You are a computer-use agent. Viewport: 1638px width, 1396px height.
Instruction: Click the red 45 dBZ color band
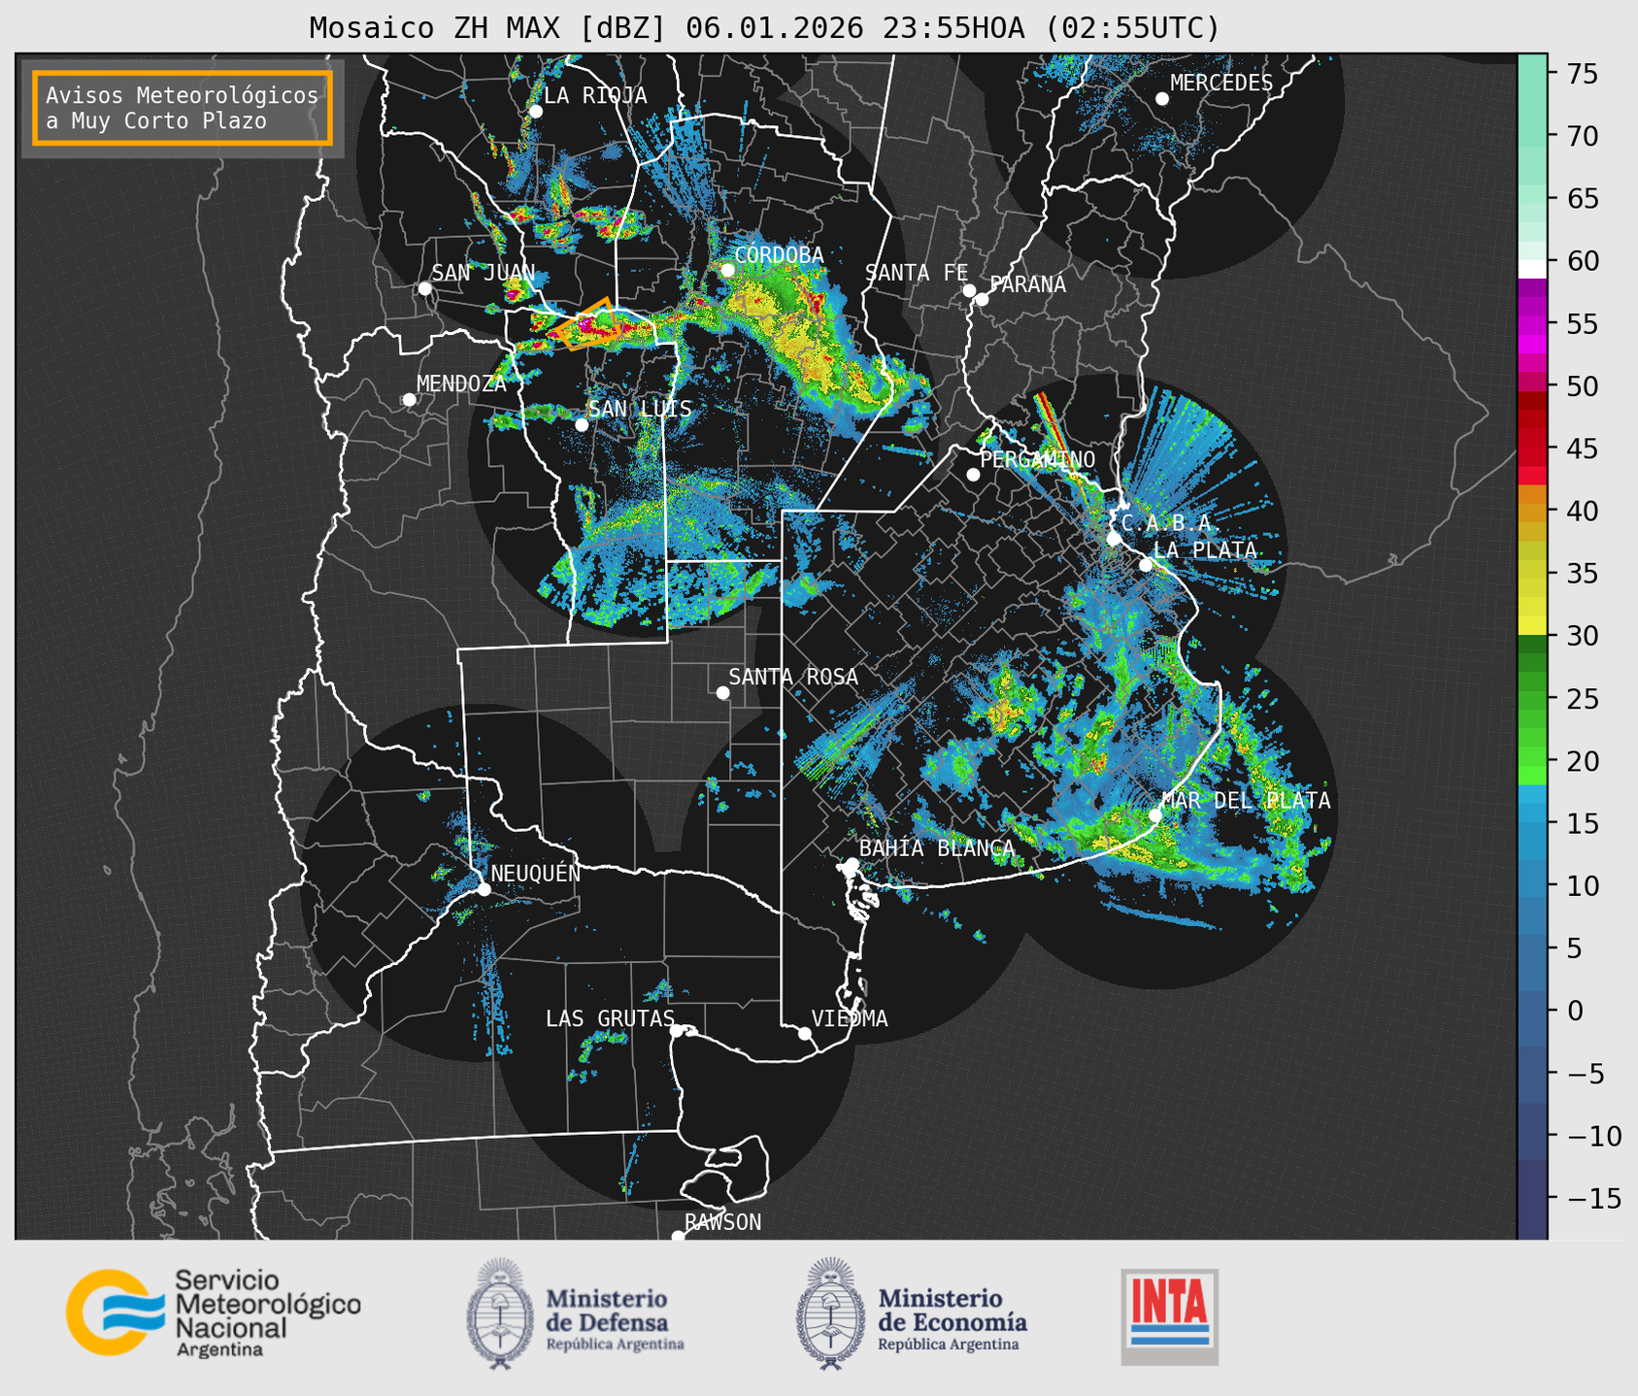(1531, 449)
